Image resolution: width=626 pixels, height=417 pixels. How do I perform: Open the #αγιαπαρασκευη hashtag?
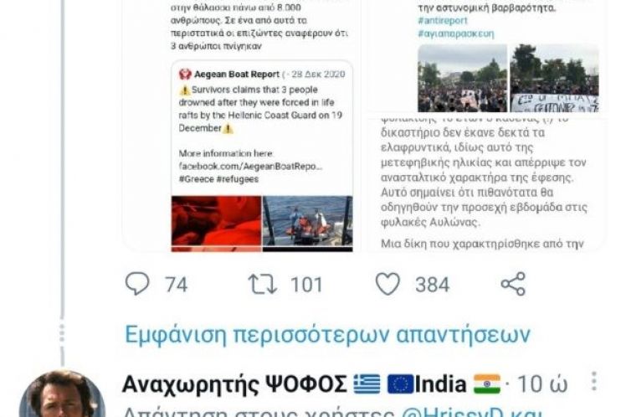456,33
